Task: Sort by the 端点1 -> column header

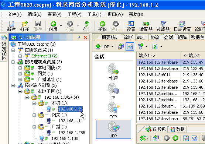Action: tap(158, 56)
